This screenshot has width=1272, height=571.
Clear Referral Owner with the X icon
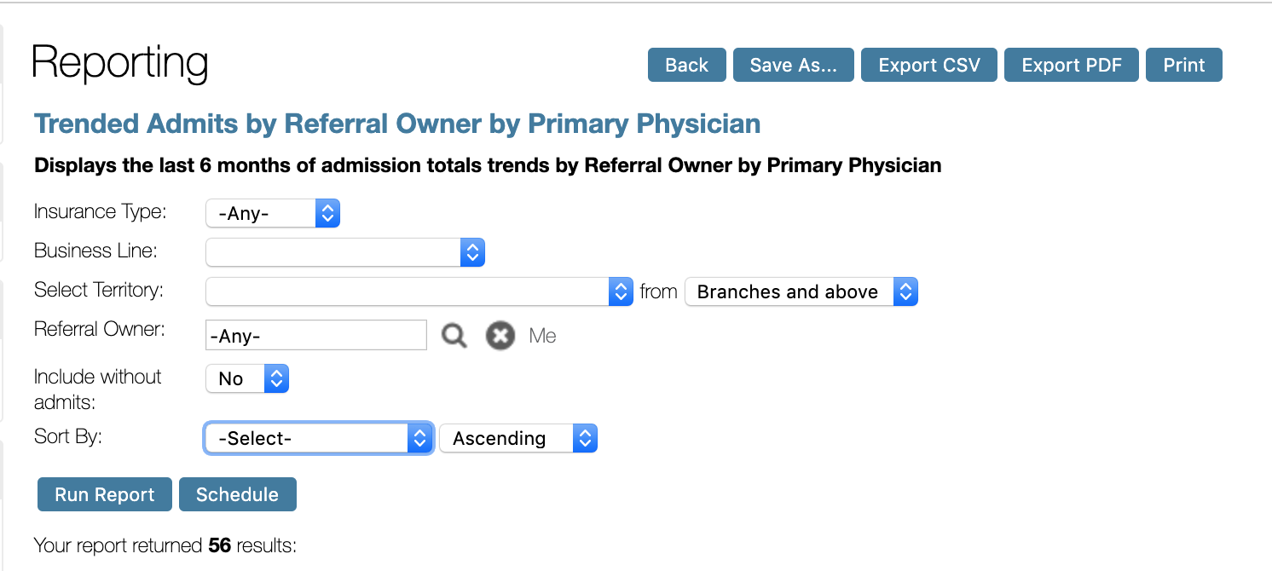(x=500, y=336)
